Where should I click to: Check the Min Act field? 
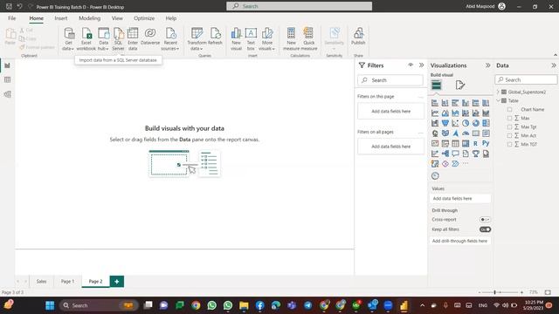click(x=509, y=136)
